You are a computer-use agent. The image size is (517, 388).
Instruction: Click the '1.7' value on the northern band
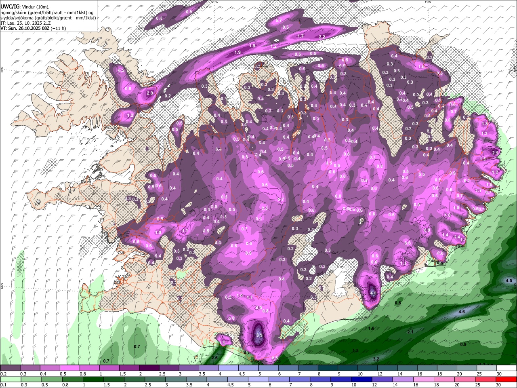[x=300, y=36]
